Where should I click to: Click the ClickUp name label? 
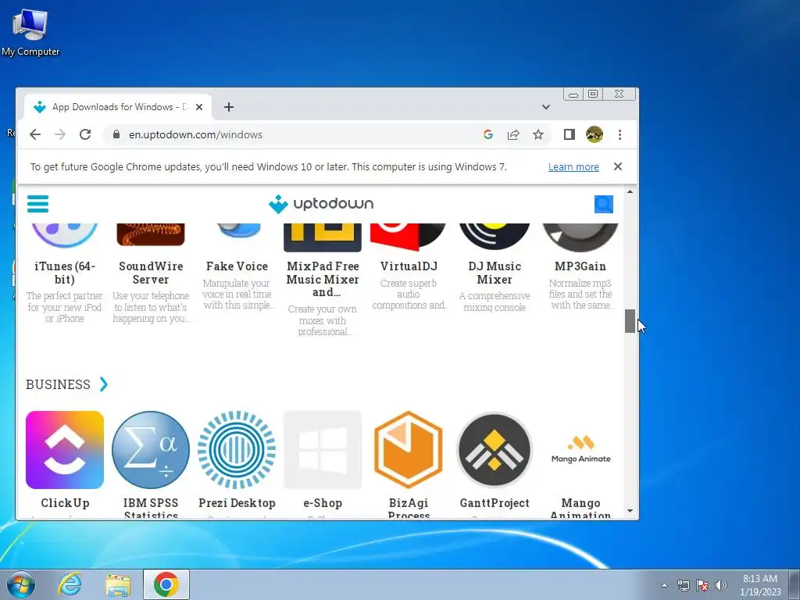[65, 503]
